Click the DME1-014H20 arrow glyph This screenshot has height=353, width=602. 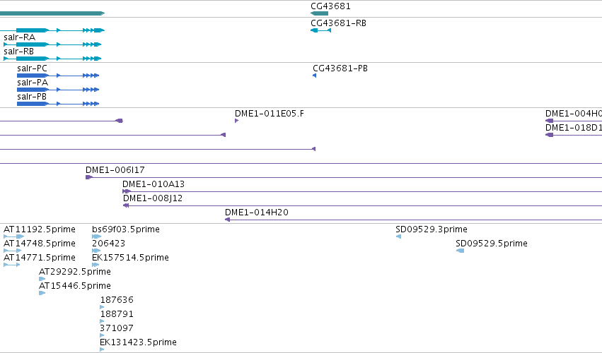click(227, 220)
